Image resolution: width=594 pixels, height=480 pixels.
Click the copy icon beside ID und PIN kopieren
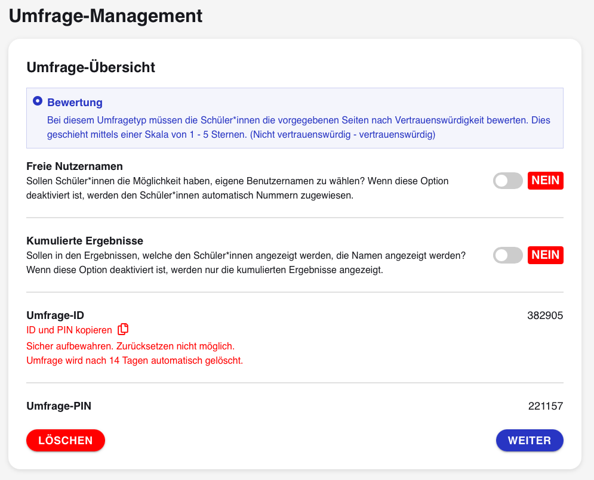pos(123,330)
